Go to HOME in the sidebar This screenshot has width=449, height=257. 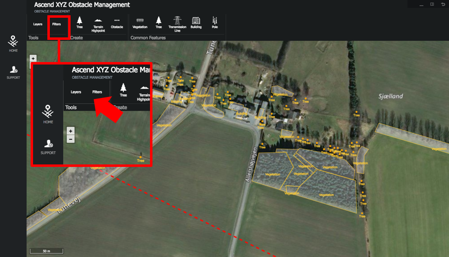pos(13,44)
